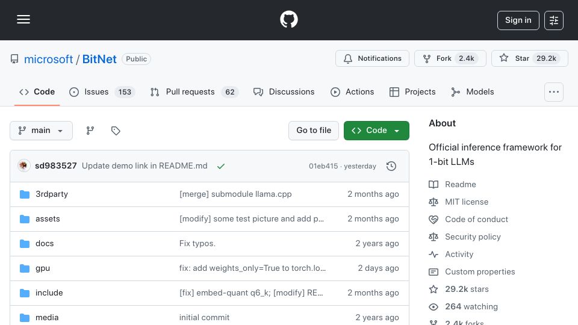This screenshot has height=325, width=578.
Task: Open the media folder
Action: 47,318
